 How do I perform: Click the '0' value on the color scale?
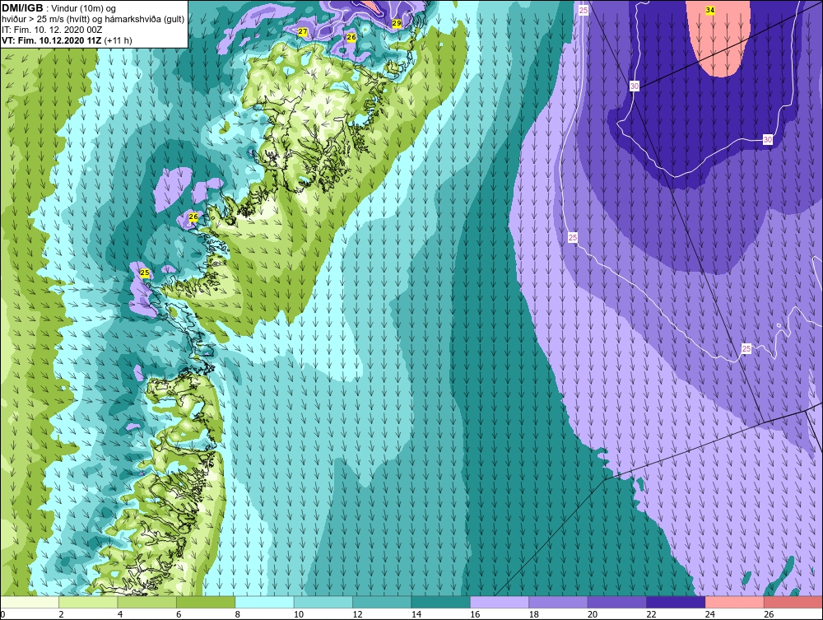click(2, 614)
